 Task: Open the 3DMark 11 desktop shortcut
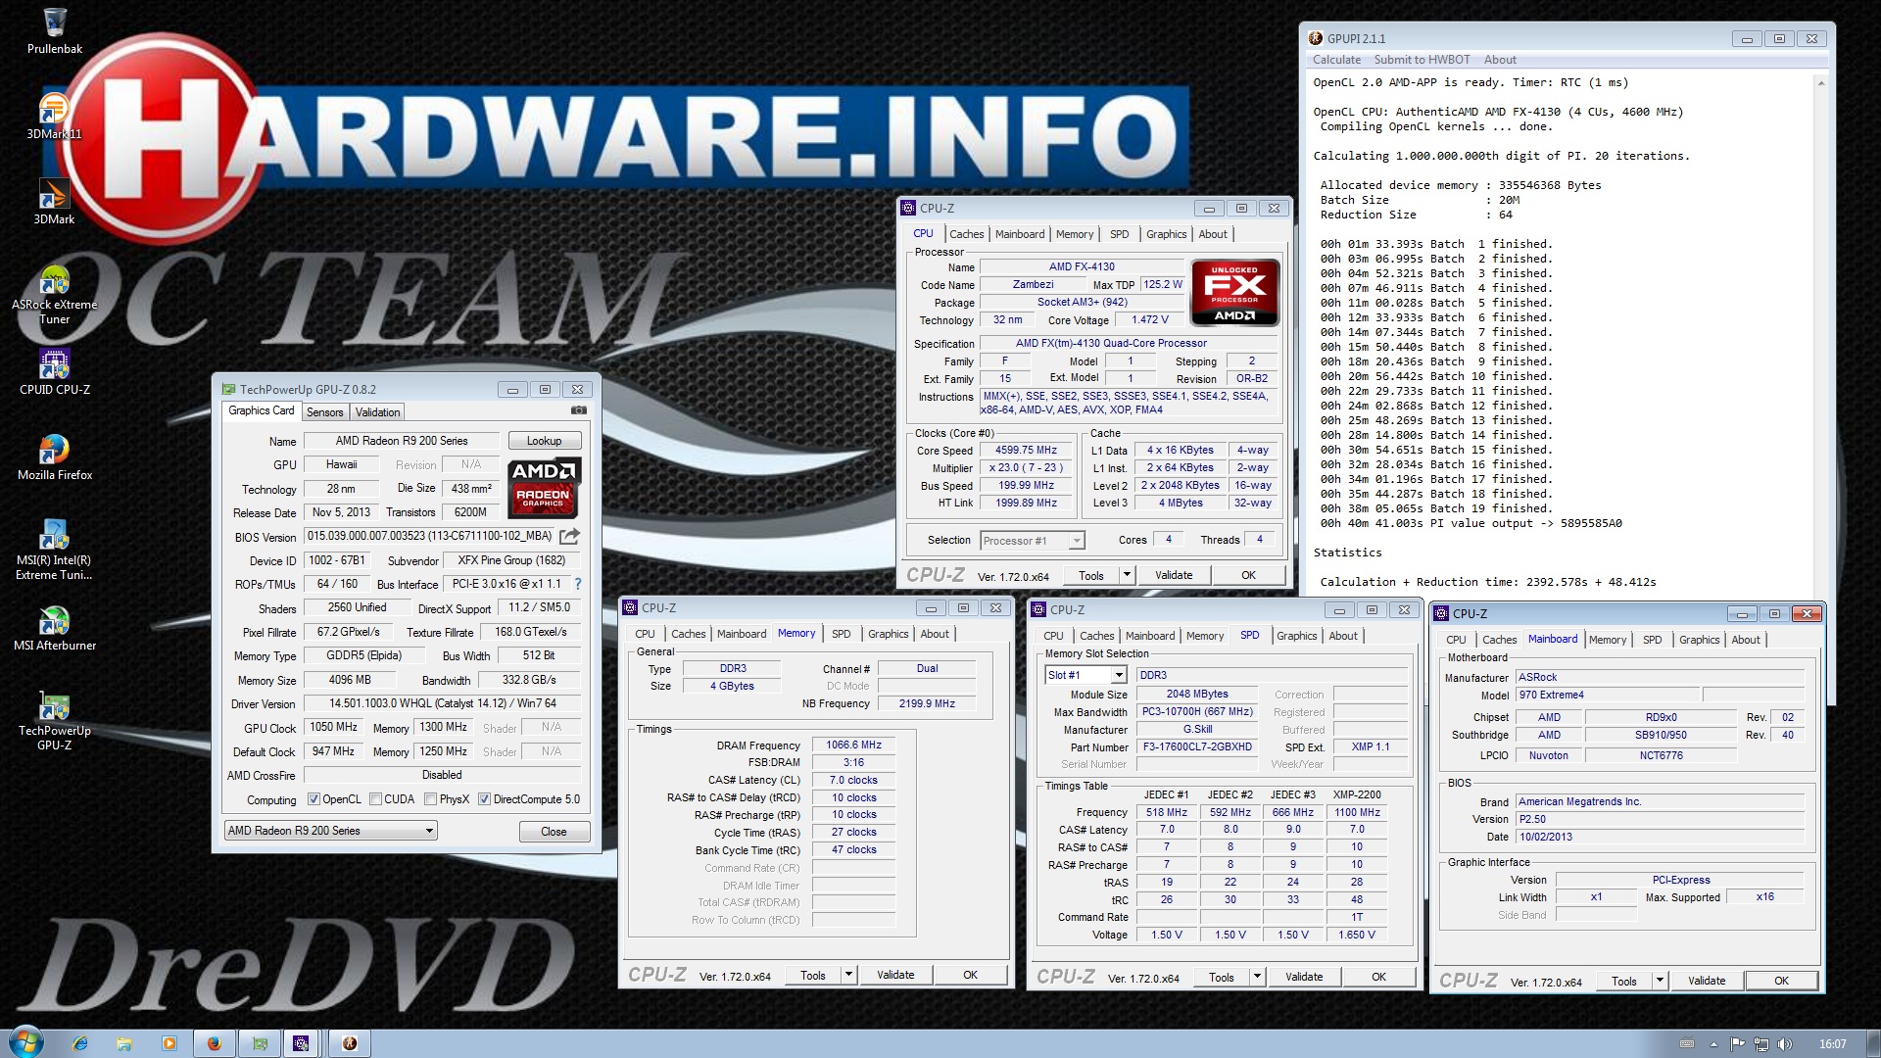(x=54, y=116)
